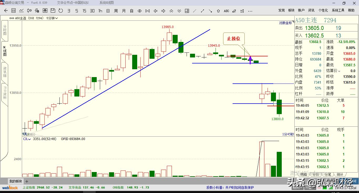Open the 发现 menu
The image size is (359, 193).
[x=281, y=10]
